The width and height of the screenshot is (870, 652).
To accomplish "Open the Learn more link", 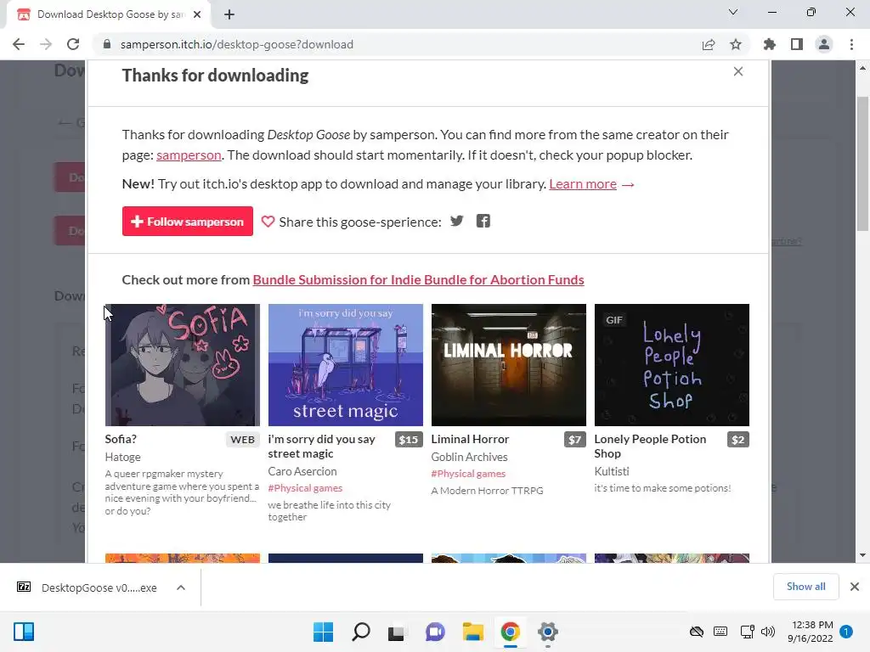I will pyautogui.click(x=583, y=184).
